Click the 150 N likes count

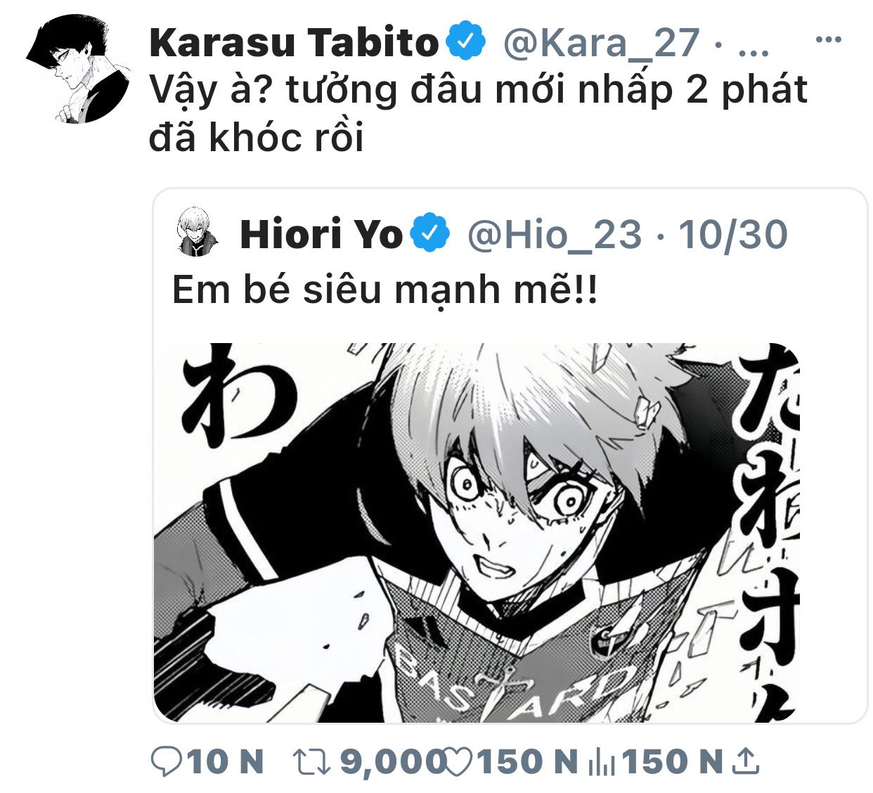click(x=527, y=762)
